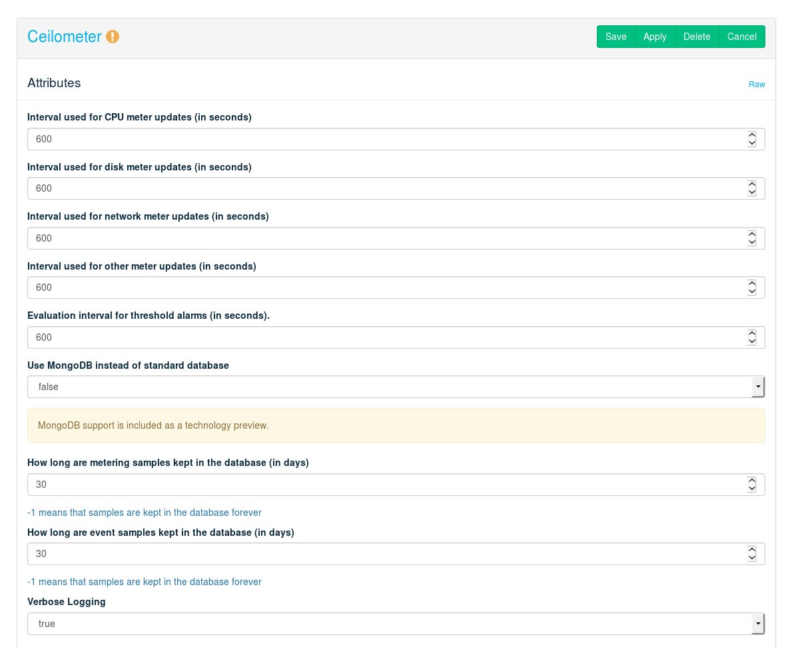Step up threshold alarms evaluation interval
The image size is (792, 649).
(751, 333)
